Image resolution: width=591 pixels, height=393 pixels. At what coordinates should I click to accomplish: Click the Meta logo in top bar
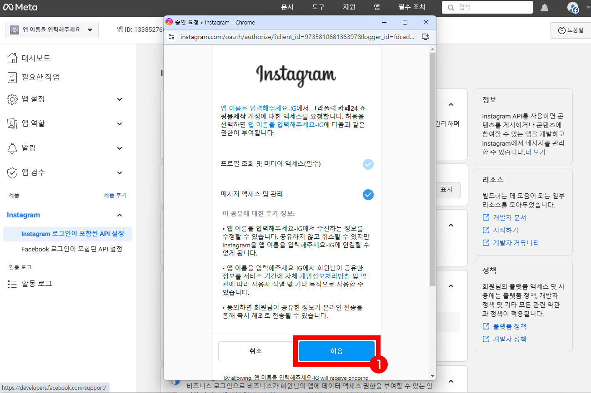(20, 7)
